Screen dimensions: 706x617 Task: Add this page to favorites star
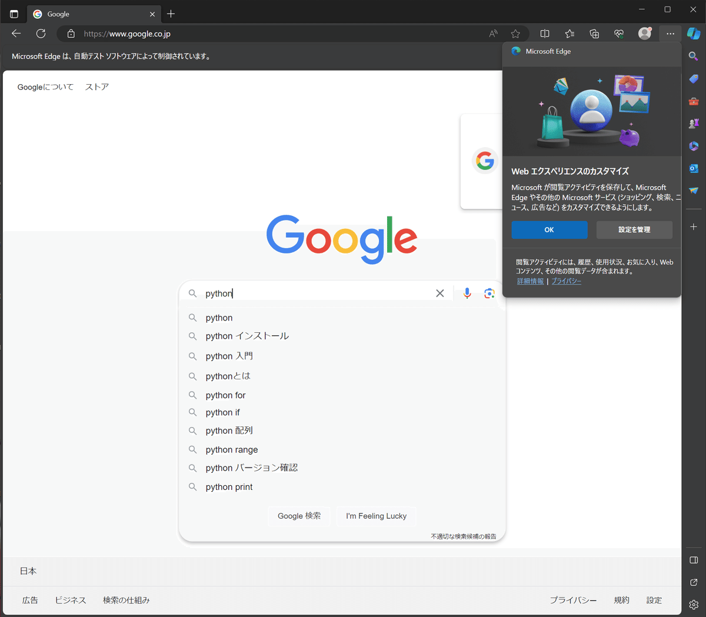pyautogui.click(x=515, y=34)
